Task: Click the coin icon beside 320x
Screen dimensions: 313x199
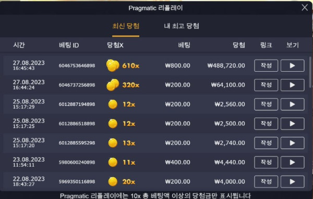Action: click(113, 85)
